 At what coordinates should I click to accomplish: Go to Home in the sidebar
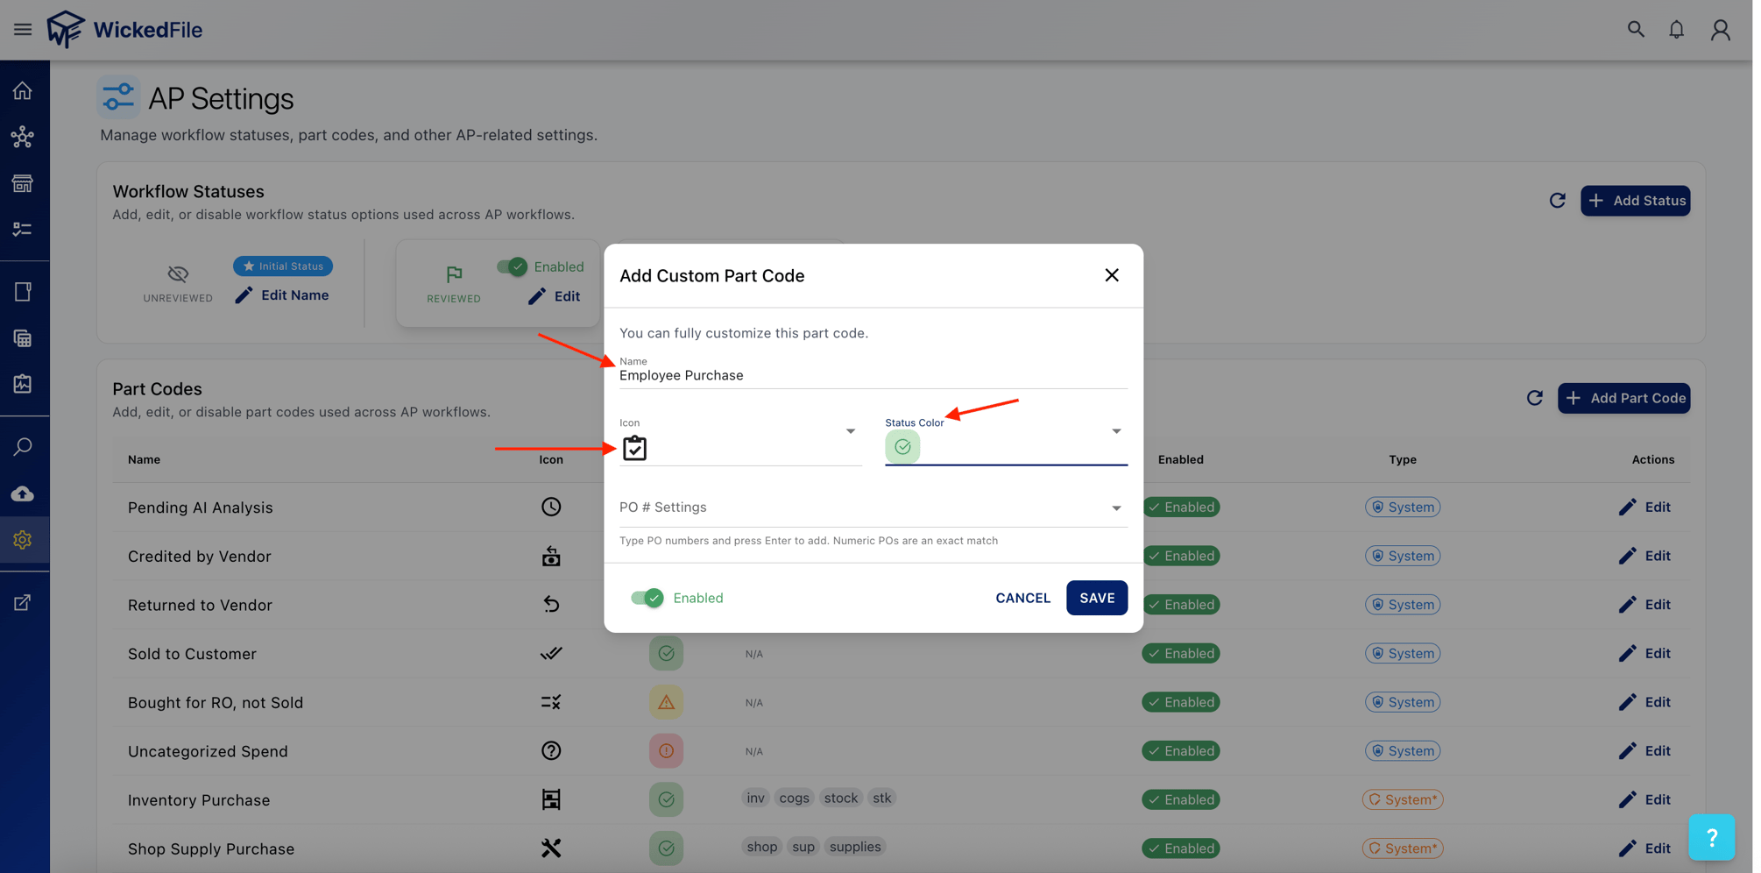click(x=23, y=90)
